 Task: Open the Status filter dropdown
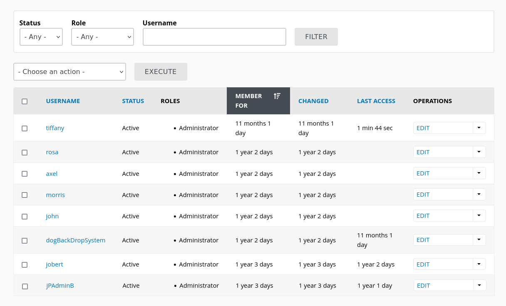[41, 37]
